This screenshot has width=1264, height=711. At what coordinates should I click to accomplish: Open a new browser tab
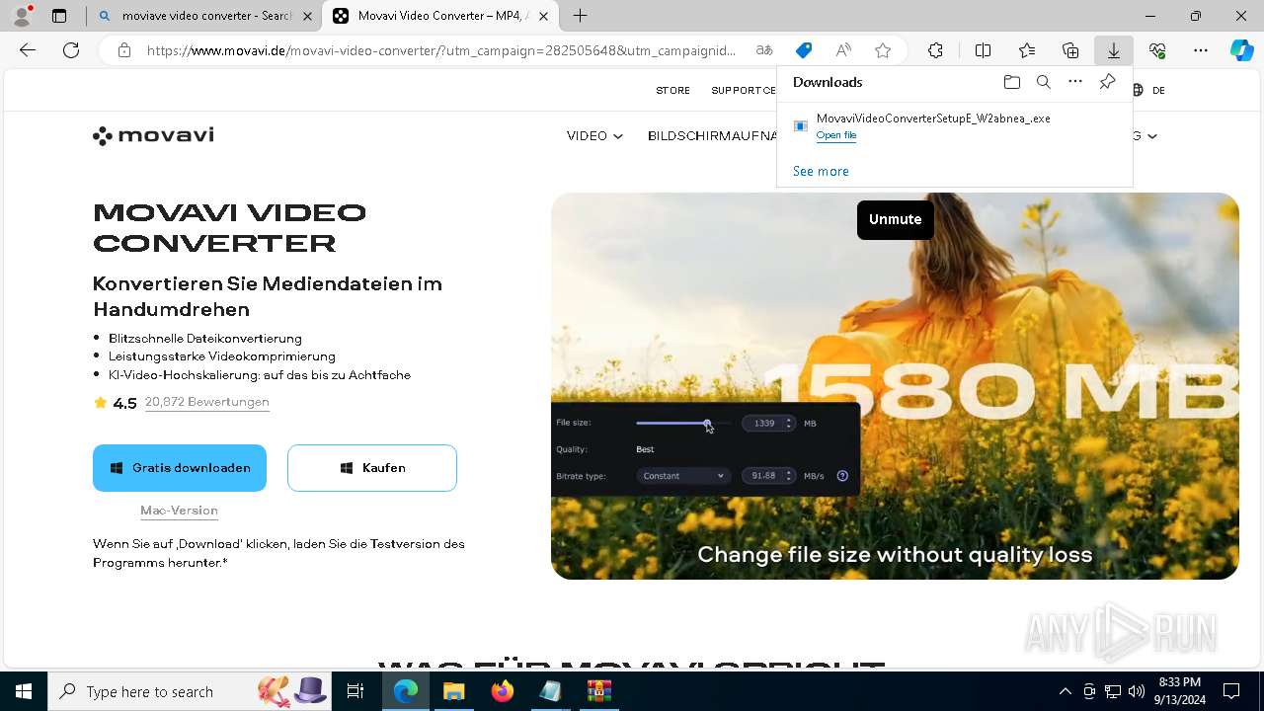581,16
